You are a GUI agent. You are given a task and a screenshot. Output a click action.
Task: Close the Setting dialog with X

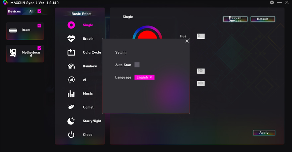click(187, 41)
